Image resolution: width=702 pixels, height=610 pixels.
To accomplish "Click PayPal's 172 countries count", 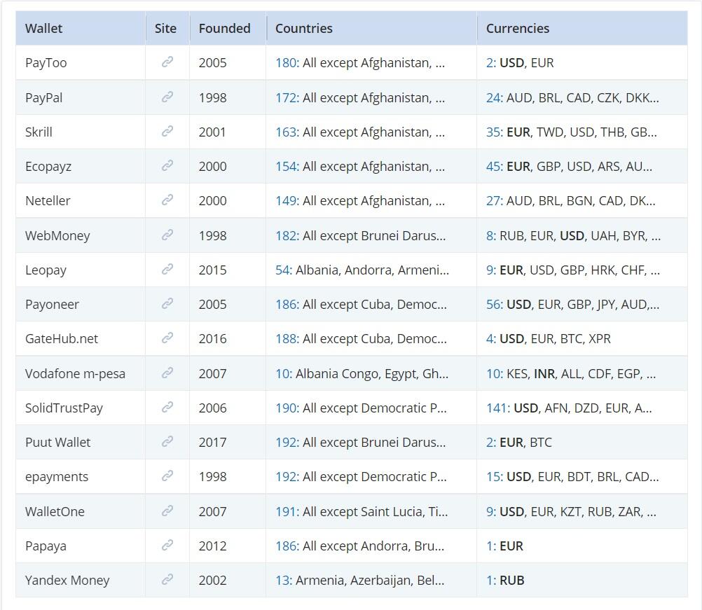I will pyautogui.click(x=287, y=97).
